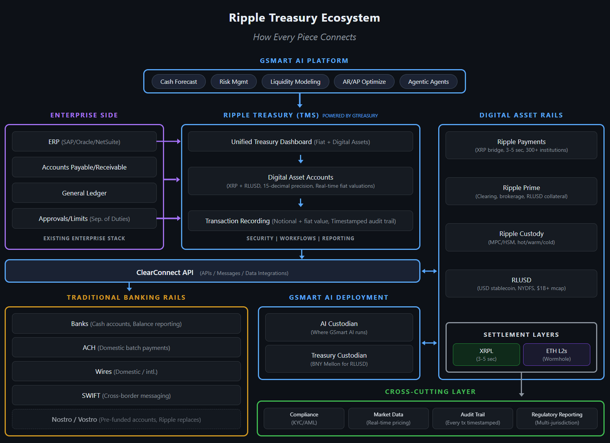Click the Nostro / Vostro row
This screenshot has height=443, width=610.
126,419
